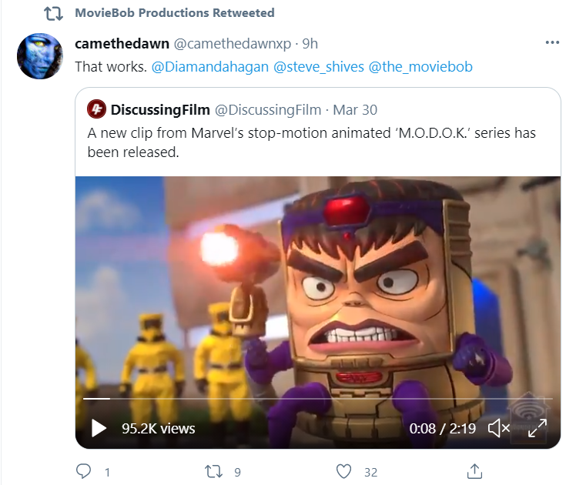
Task: Open the @steve_shives mention link
Action: pos(319,67)
